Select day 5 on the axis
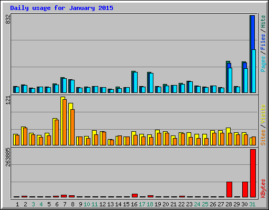Image resolution: width=269 pixels, height=210 pixels. (x=49, y=204)
